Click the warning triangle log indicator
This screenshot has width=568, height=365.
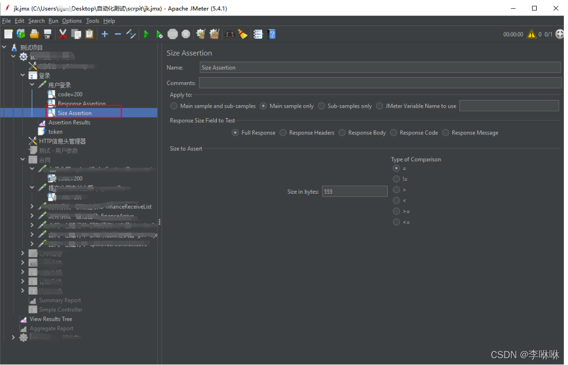(x=532, y=34)
